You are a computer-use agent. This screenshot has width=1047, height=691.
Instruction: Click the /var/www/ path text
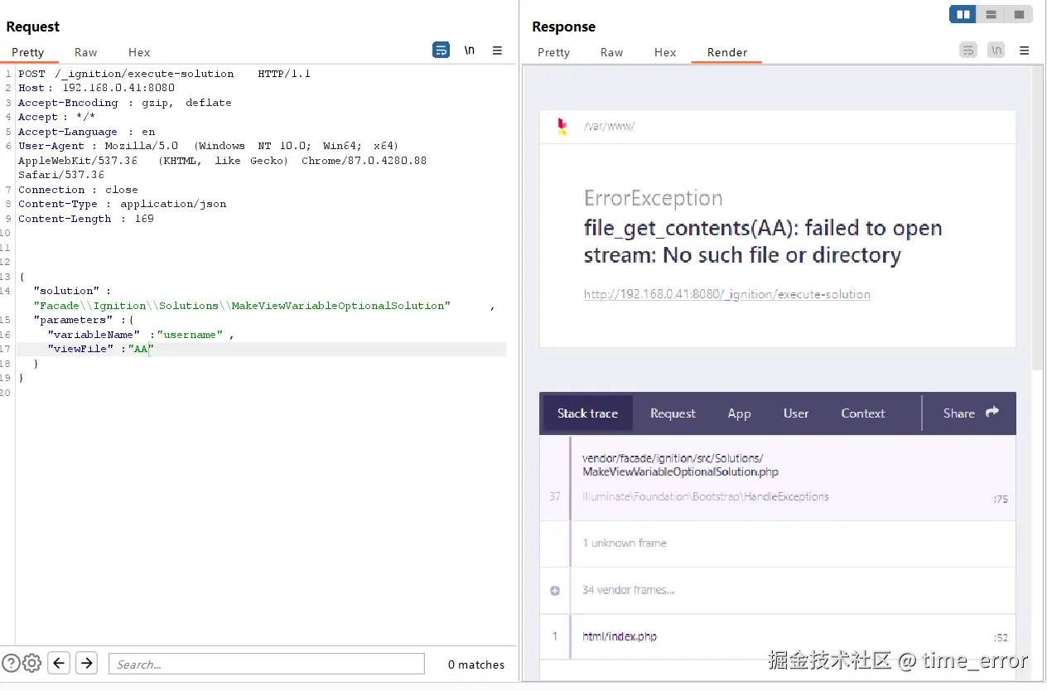tap(609, 127)
